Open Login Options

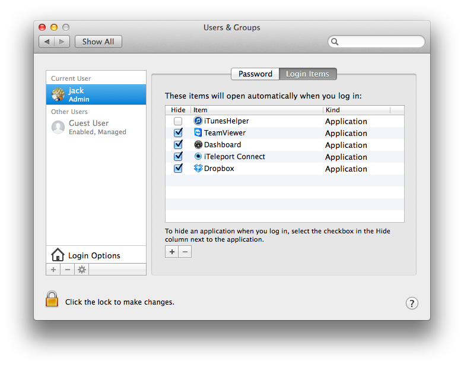(x=96, y=255)
